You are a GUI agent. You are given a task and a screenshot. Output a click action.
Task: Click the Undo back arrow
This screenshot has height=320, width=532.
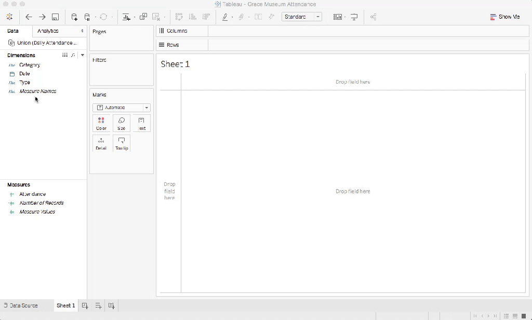tap(29, 17)
